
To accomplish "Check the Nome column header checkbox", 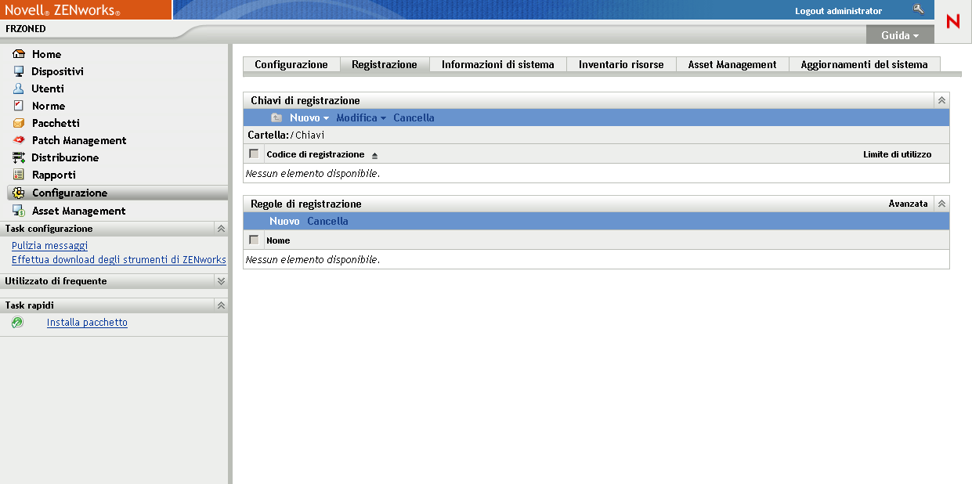I will pos(253,240).
